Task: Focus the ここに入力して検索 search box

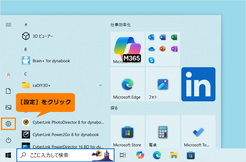Action: click(66, 155)
